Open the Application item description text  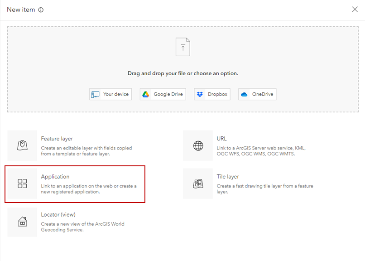click(x=88, y=189)
